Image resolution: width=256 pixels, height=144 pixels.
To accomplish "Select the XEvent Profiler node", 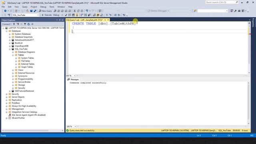I will tap(18, 118).
